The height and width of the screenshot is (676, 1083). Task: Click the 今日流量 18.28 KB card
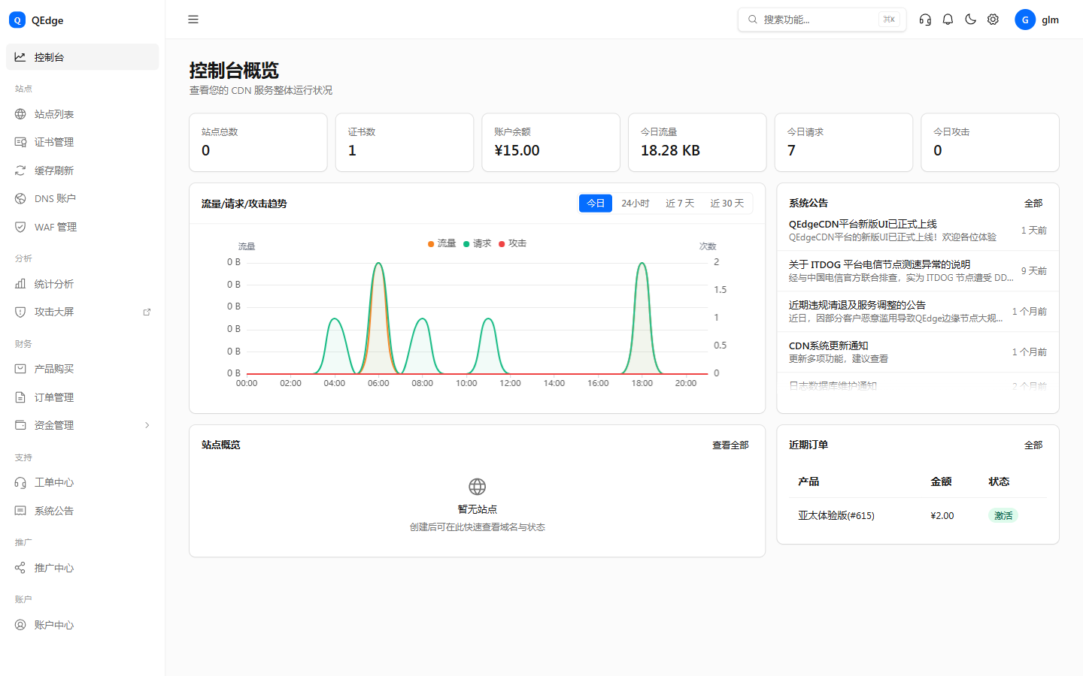[x=697, y=143]
